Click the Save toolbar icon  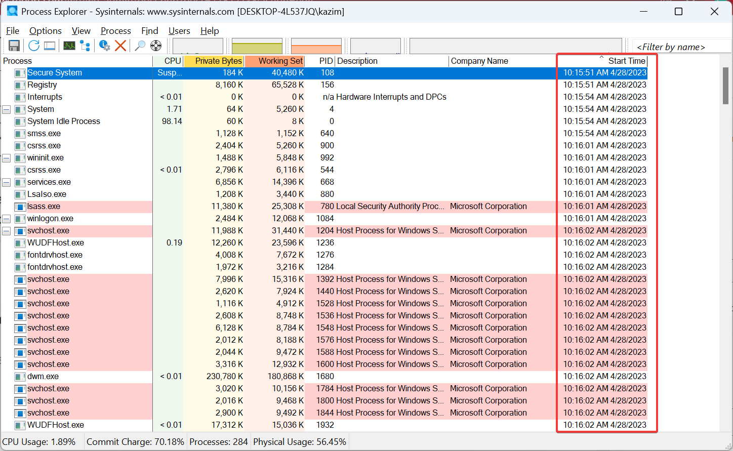(x=14, y=46)
